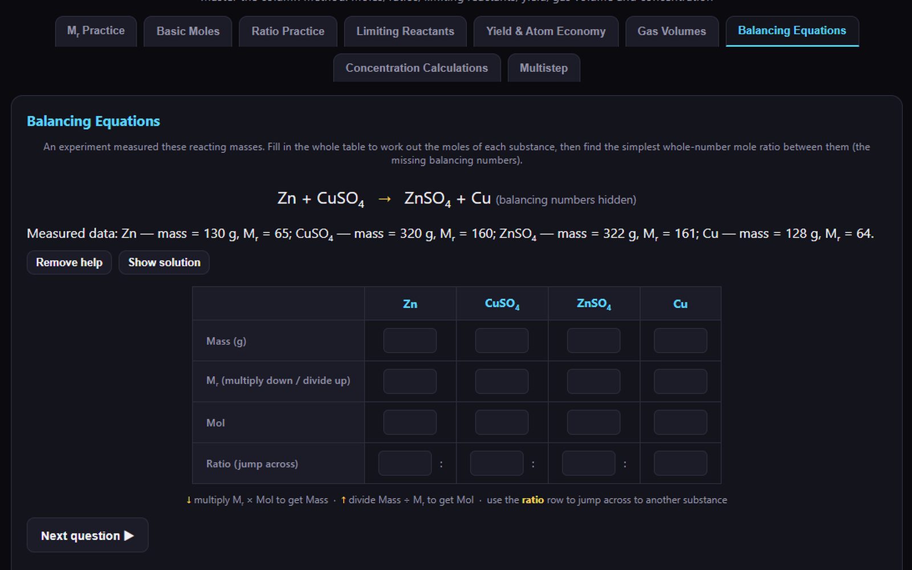
Task: Select the Limiting Reactants tab
Action: click(405, 31)
